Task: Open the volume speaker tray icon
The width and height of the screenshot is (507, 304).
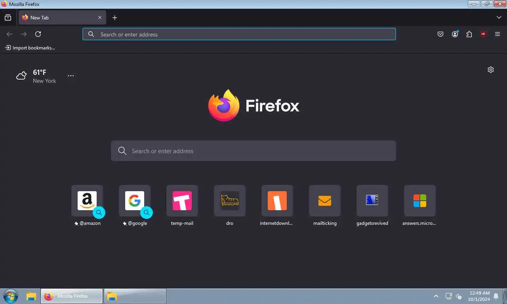Action: point(459,296)
